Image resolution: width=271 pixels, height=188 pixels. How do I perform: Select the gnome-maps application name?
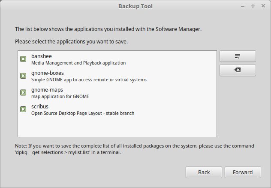pyautogui.click(x=47, y=90)
